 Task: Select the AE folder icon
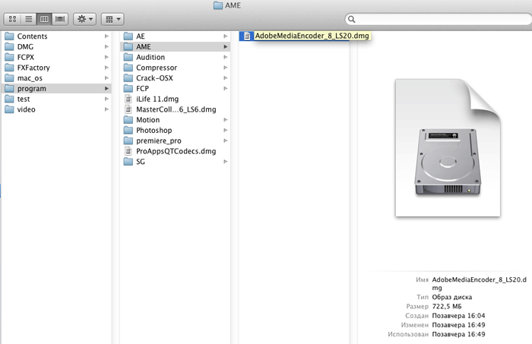[x=128, y=36]
